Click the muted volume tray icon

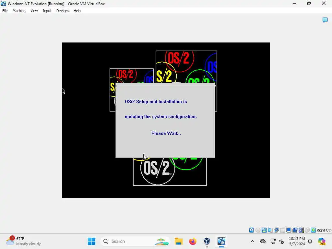[x=281, y=241]
